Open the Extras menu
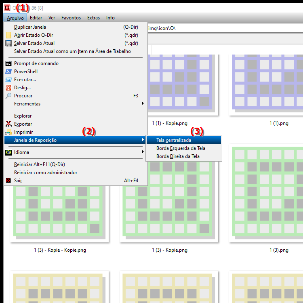 pos(94,18)
